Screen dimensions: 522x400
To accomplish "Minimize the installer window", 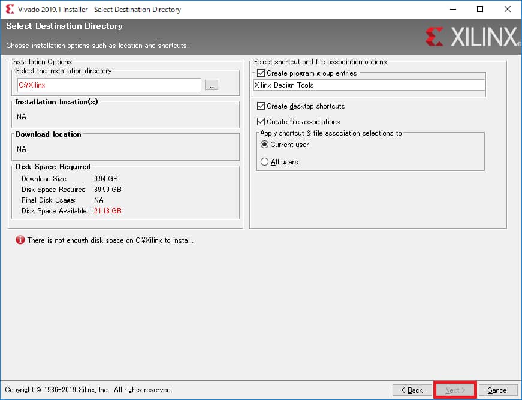I will coord(452,9).
